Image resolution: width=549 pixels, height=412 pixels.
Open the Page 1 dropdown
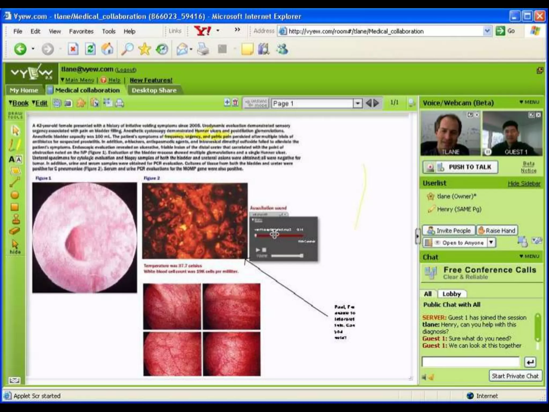[357, 104]
